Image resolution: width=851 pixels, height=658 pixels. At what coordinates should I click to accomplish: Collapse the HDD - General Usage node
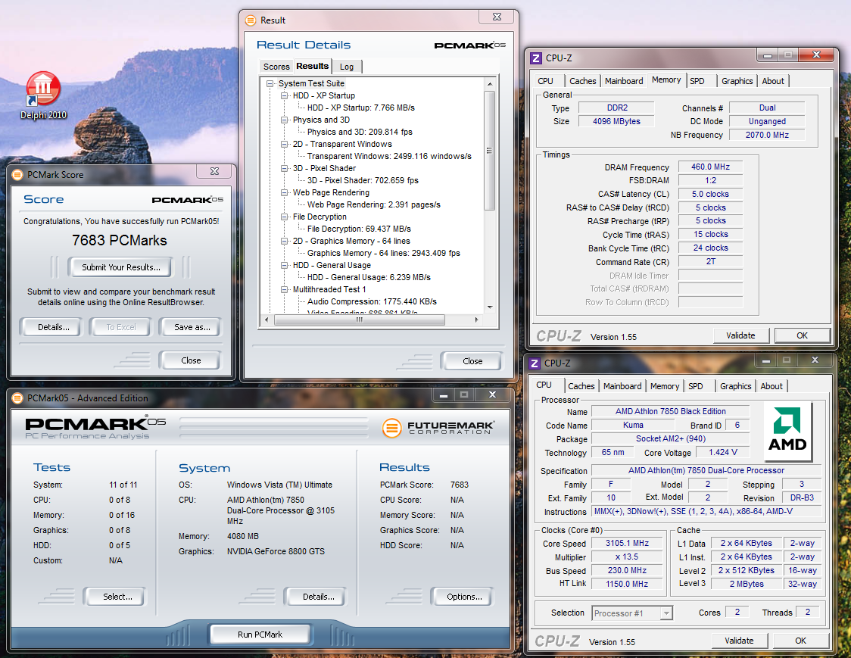coord(284,266)
